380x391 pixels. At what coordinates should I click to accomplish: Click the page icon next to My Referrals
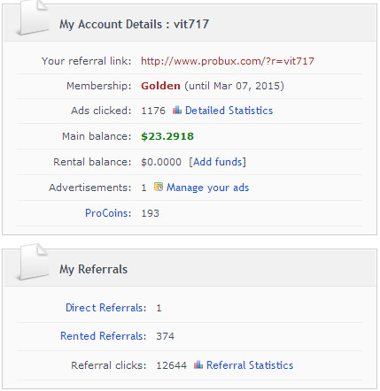pyautogui.click(x=33, y=262)
